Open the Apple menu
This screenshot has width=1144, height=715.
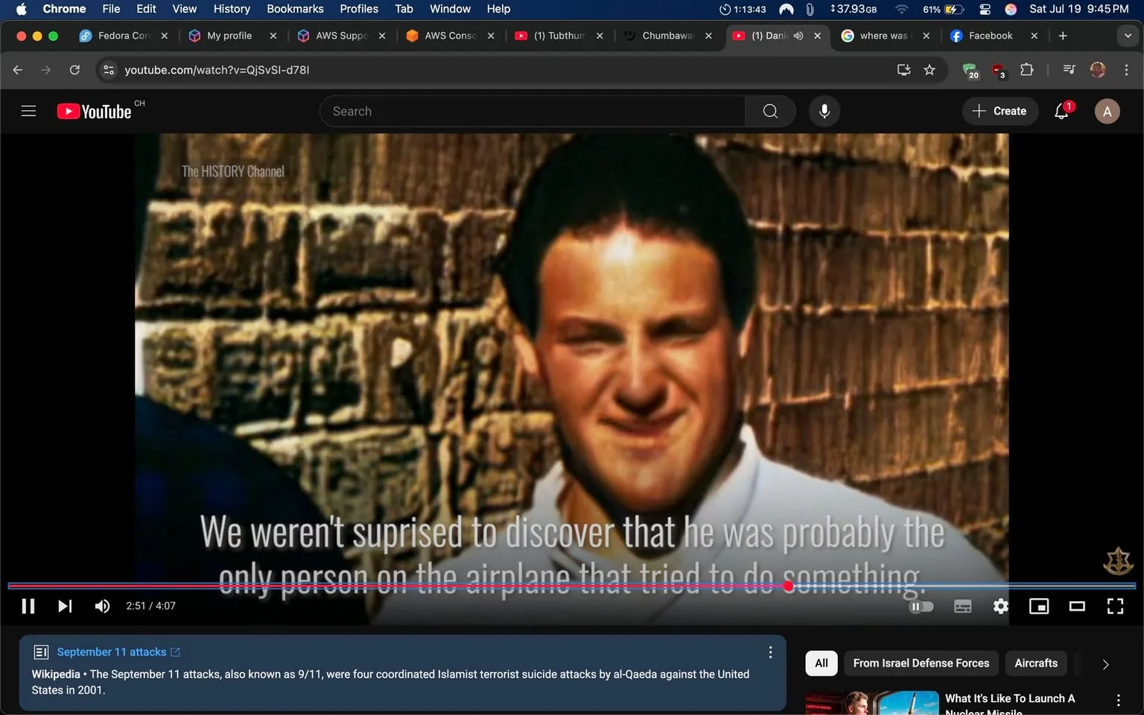tap(21, 9)
